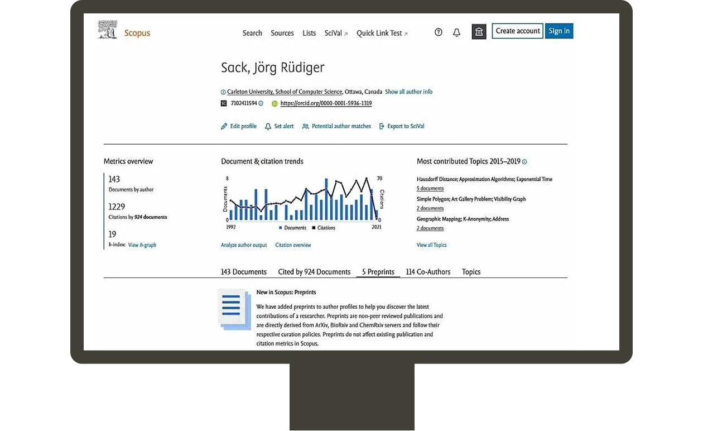Click the info icon beside Carleton University
This screenshot has height=431, width=703.
[223, 92]
